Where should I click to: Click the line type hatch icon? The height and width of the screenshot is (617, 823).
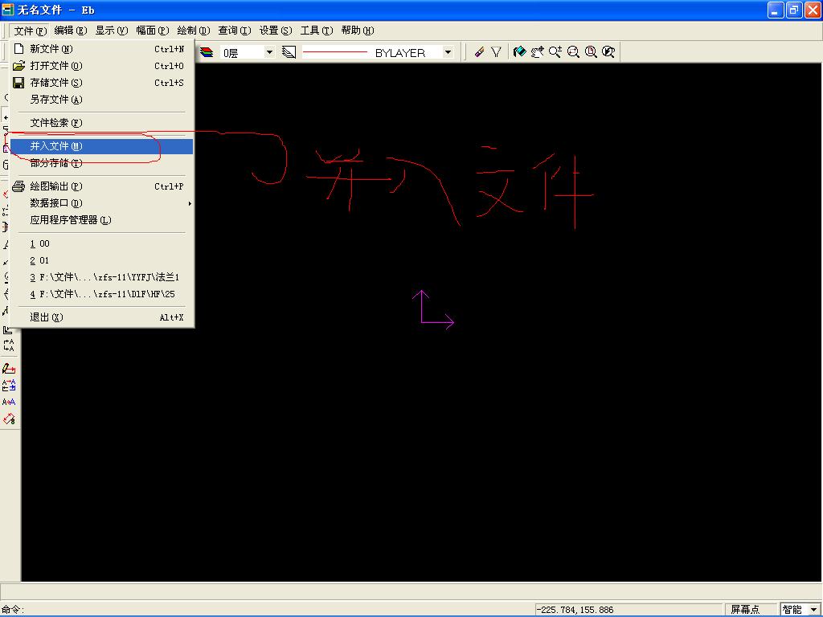click(289, 52)
